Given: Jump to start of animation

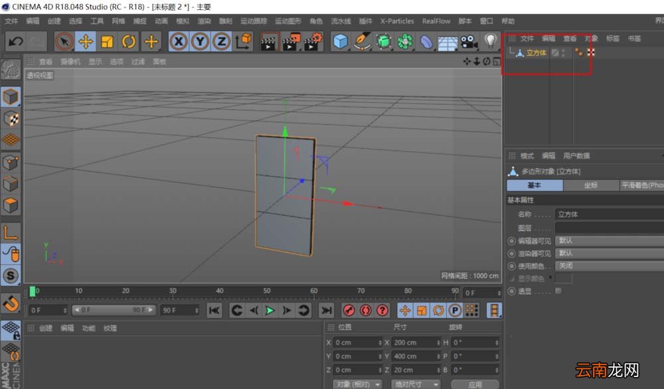Looking at the screenshot, I should pyautogui.click(x=214, y=310).
